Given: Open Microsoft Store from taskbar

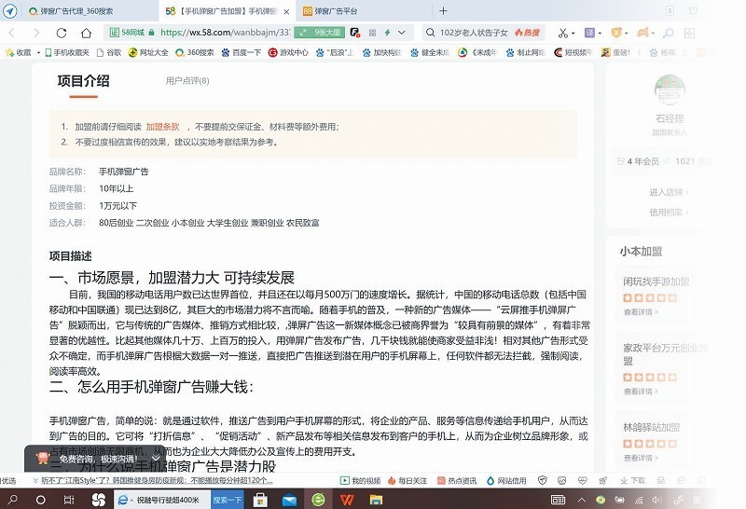Looking at the screenshot, I should 260,500.
